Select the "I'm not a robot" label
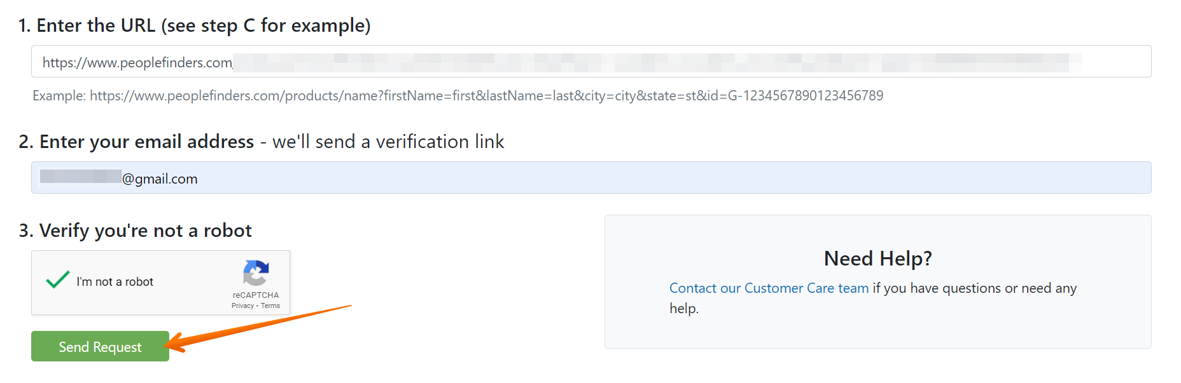Viewport: 1181px width, 383px height. (115, 281)
